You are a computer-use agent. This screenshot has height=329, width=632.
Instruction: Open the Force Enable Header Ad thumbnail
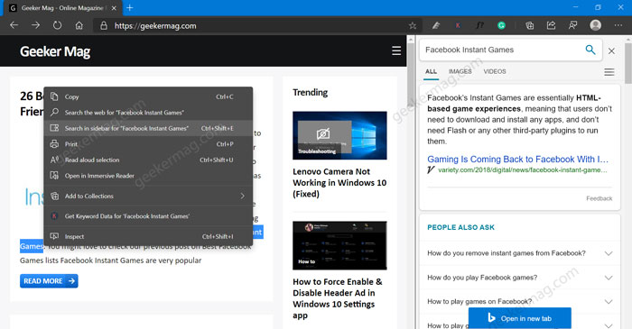339,245
